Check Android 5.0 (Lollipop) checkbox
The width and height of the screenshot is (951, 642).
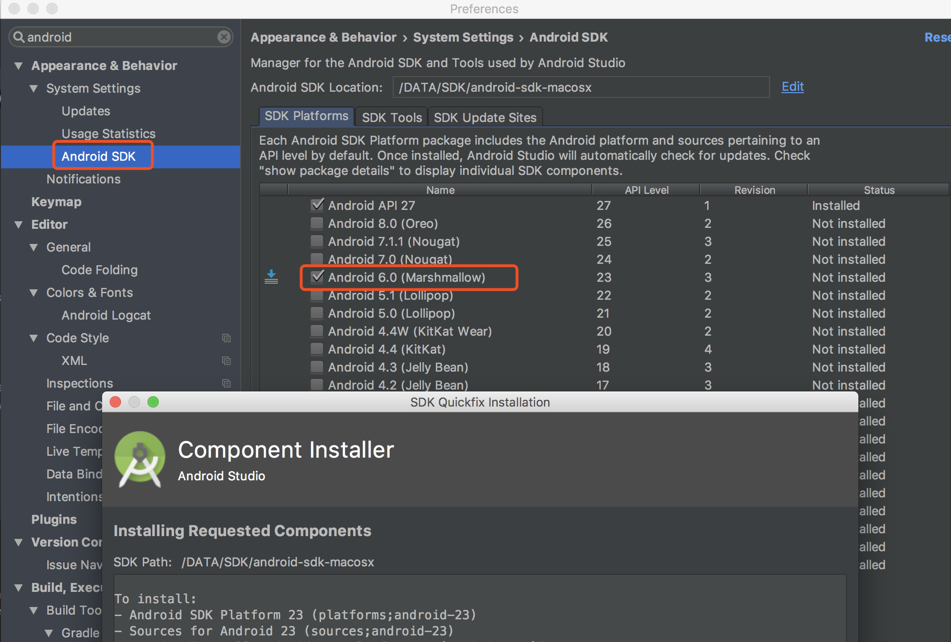(317, 312)
